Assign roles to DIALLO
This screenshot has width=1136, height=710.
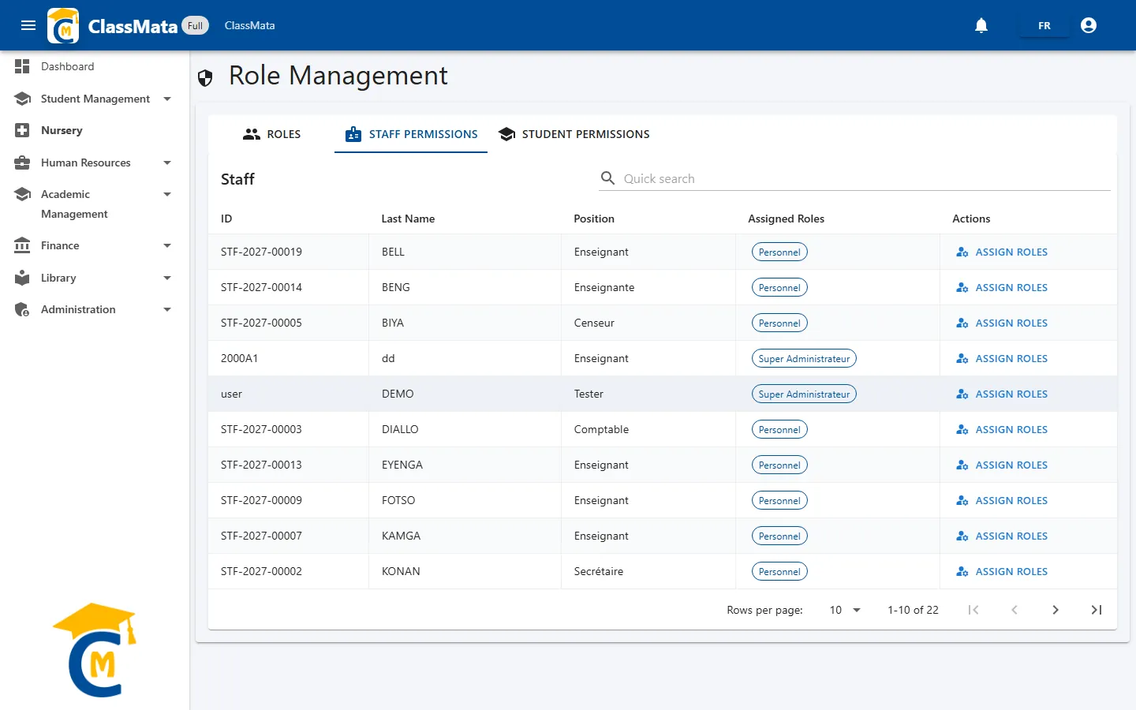[x=1002, y=429]
